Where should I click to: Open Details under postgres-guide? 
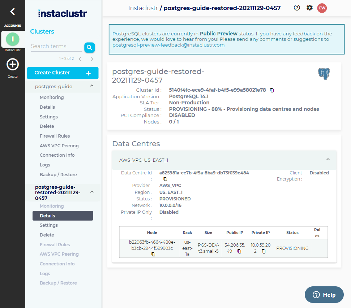click(47, 107)
